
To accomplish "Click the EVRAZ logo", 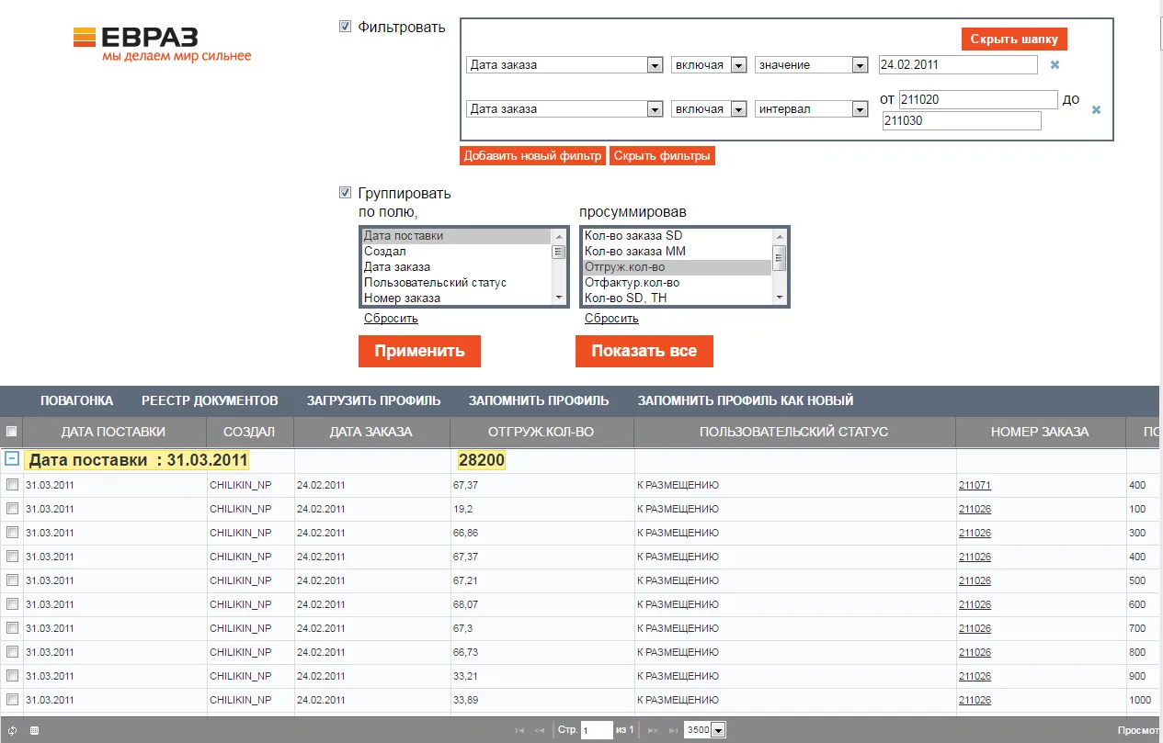I will pos(162,44).
